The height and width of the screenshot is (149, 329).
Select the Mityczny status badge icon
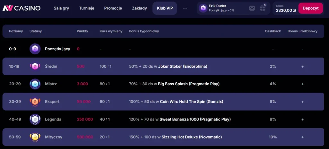[35, 137]
